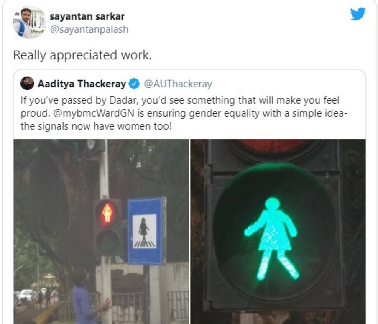378x324 pixels.
Task: Click the white car in left photo
Action: (25, 295)
